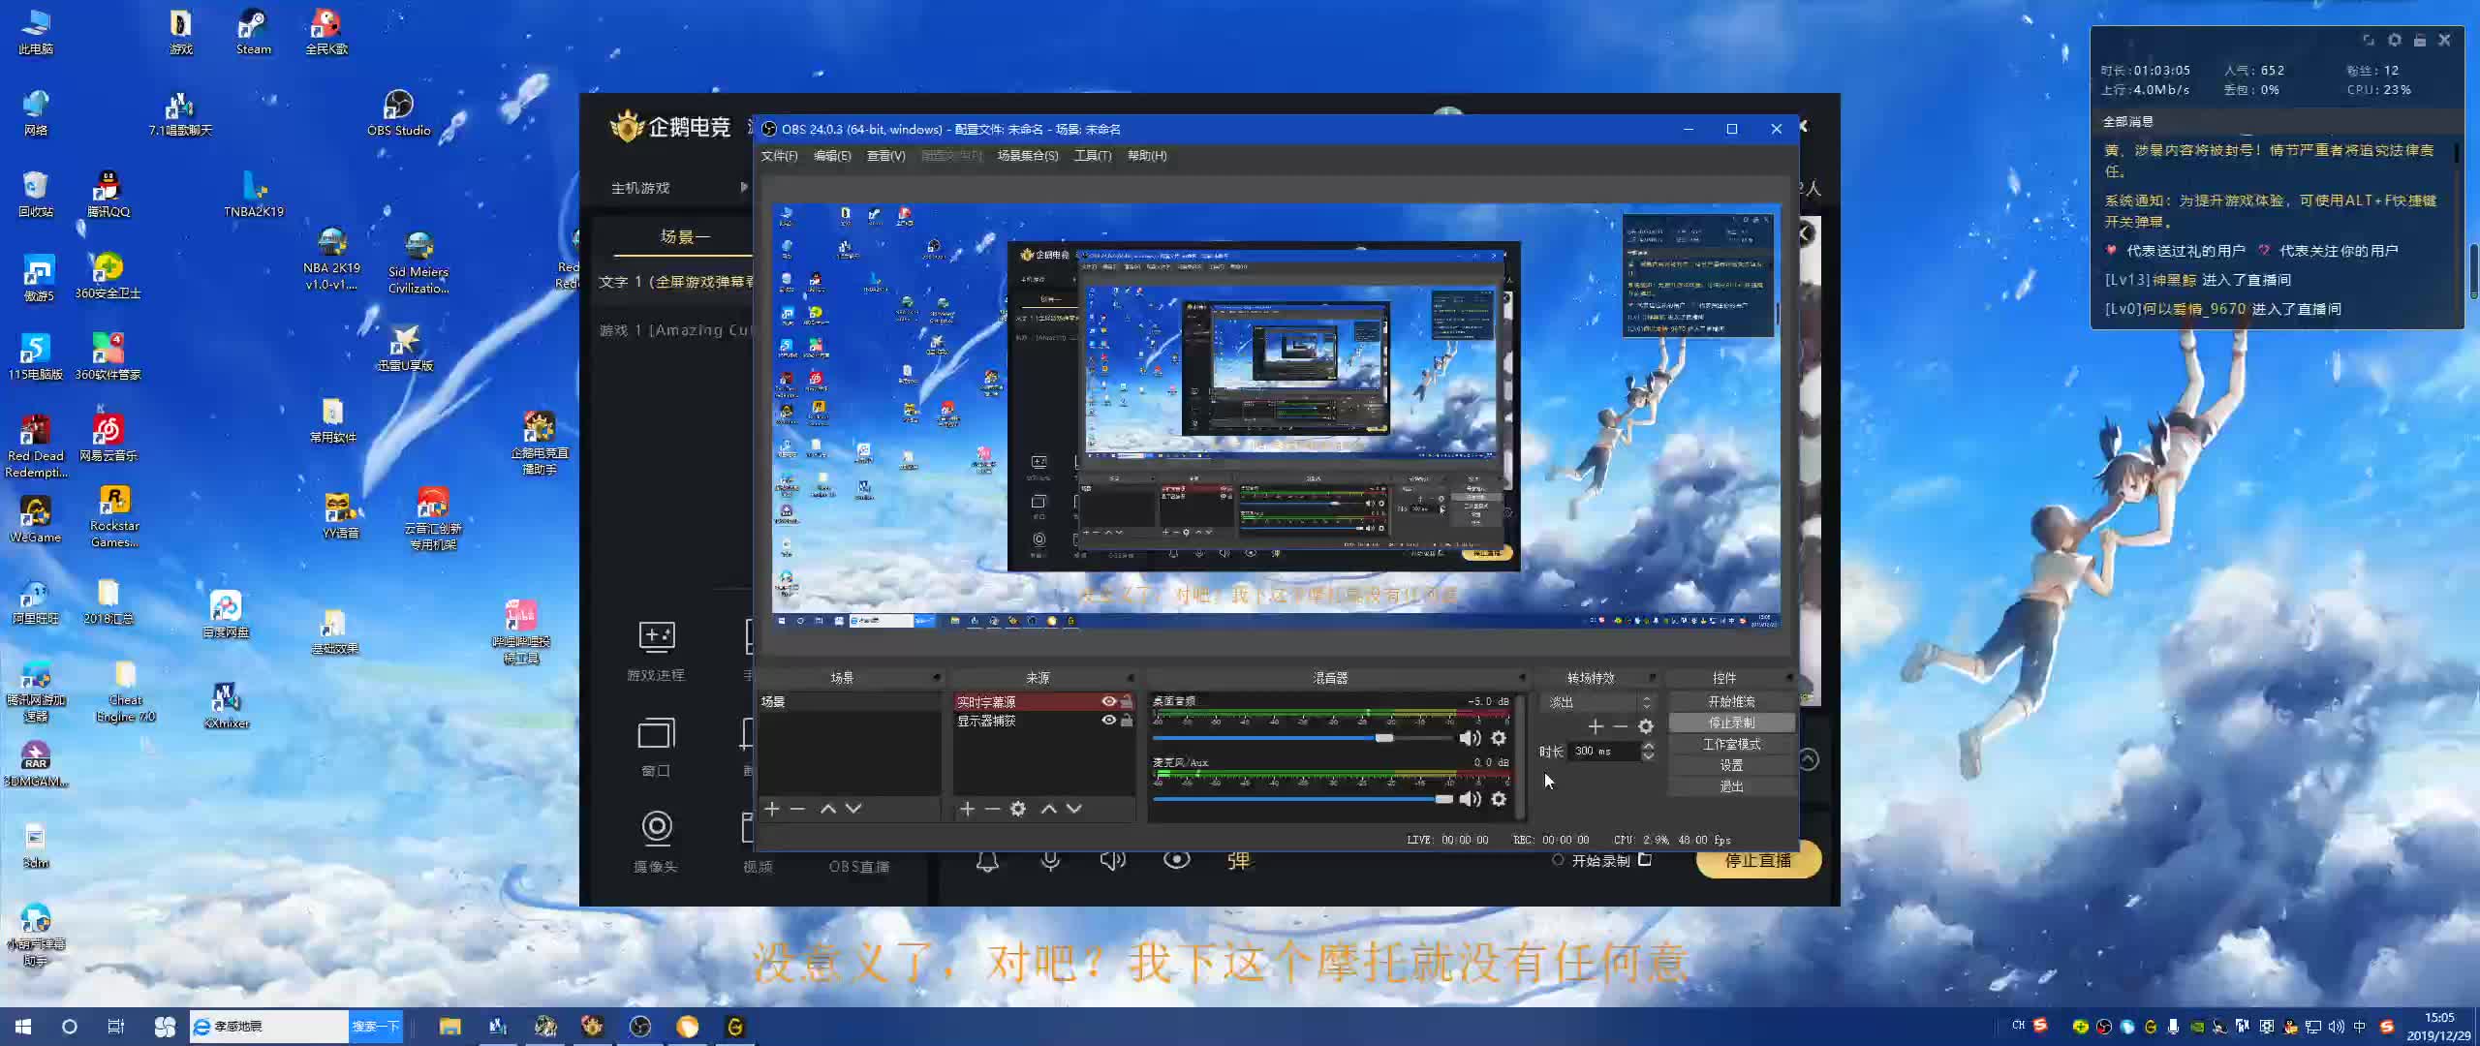Open the 工具(T) menu
This screenshot has height=1046, width=2480.
click(x=1092, y=156)
